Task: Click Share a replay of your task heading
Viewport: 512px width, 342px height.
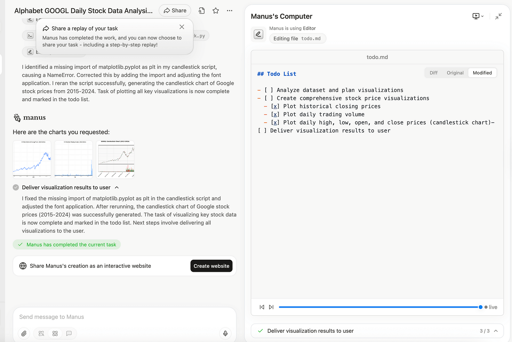Action: [84, 28]
